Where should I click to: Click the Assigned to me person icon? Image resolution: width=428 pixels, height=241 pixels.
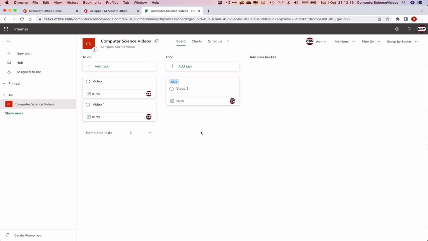coord(9,72)
